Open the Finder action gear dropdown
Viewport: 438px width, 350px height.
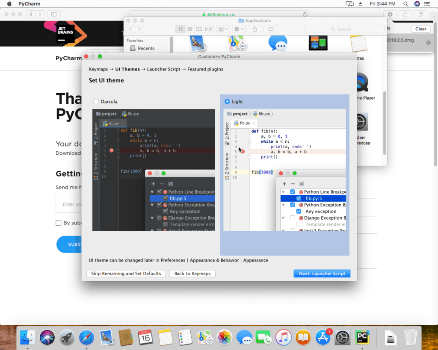[239, 29]
